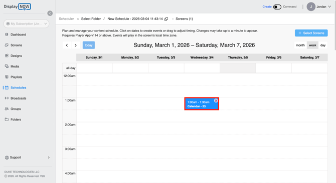
Task: Click the Schedules calendar icon in sidebar
Action: 7,87
